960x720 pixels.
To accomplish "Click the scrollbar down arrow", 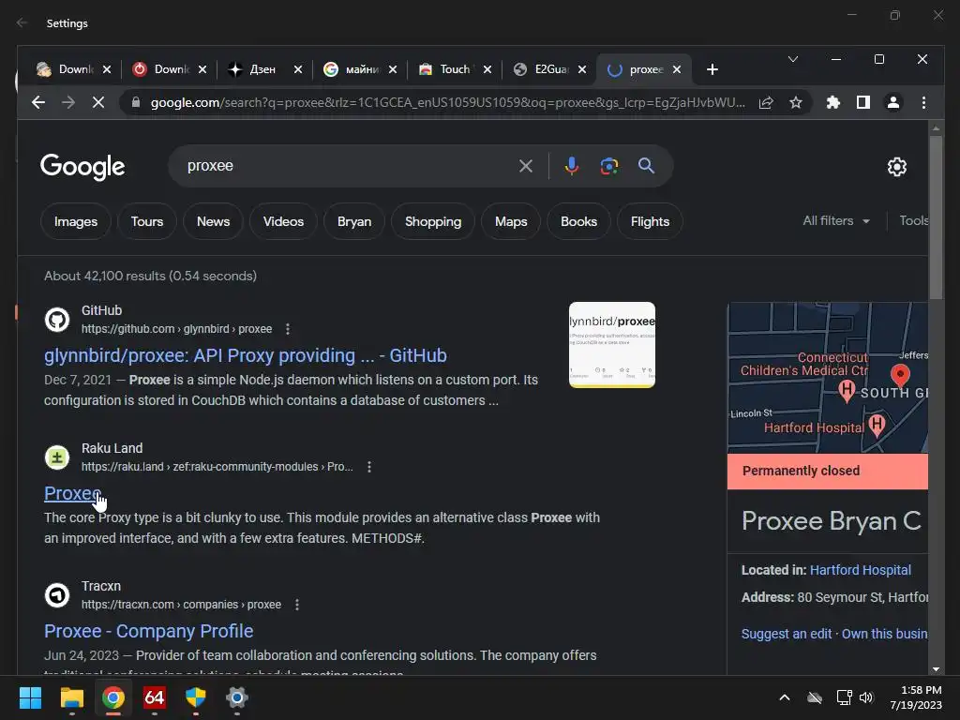I will 936,669.
